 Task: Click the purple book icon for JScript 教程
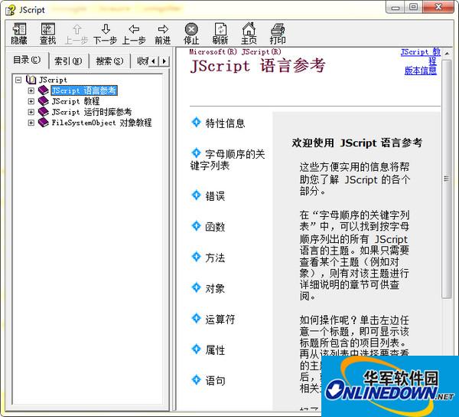44,101
